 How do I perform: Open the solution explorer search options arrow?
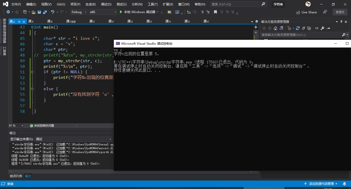coord(347,35)
